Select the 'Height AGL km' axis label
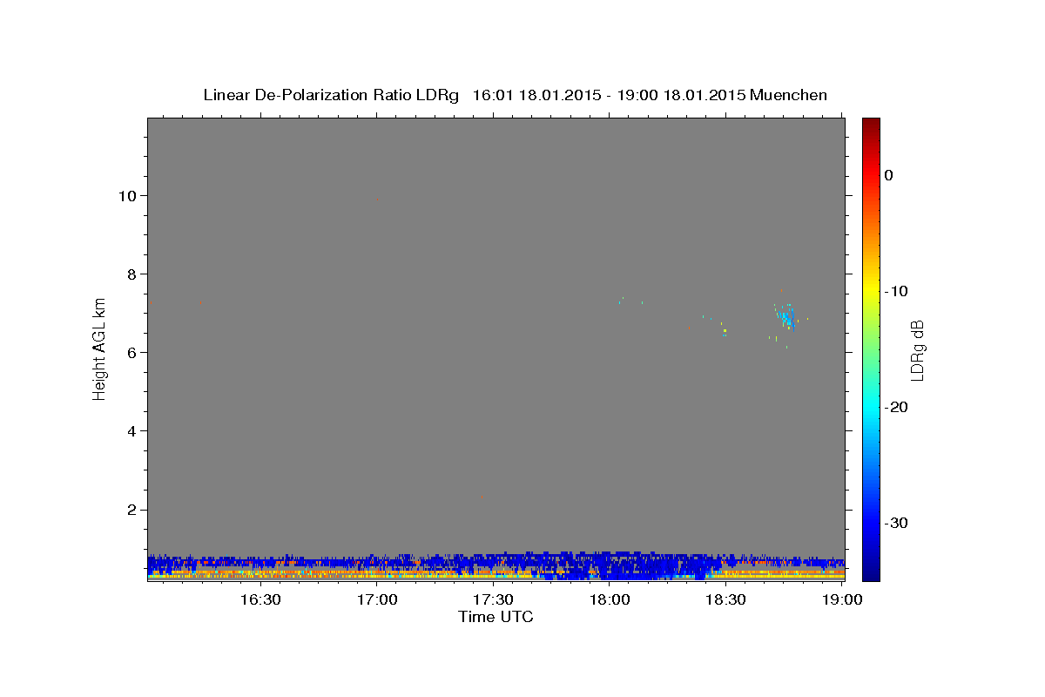 click(100, 348)
